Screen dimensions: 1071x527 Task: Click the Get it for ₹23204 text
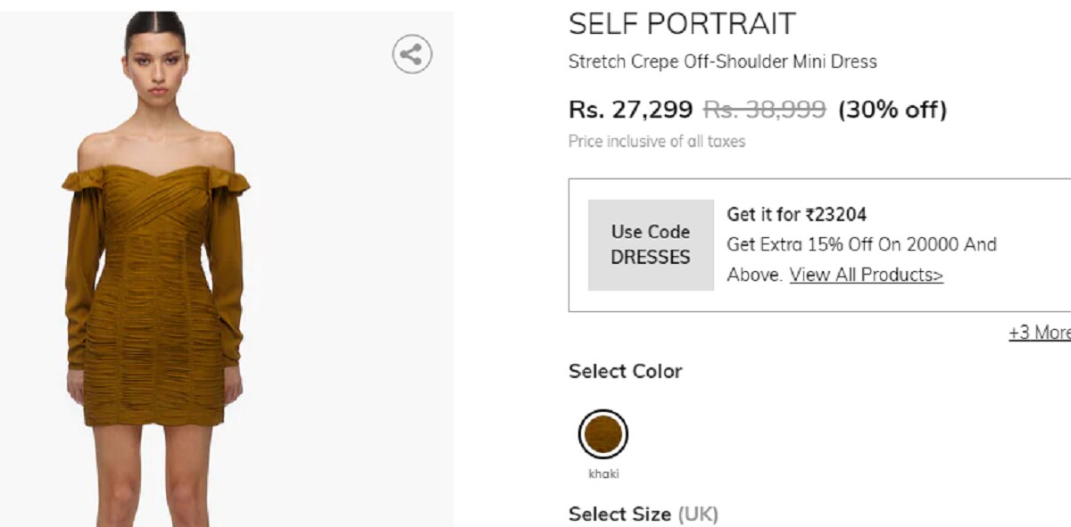[x=796, y=214]
